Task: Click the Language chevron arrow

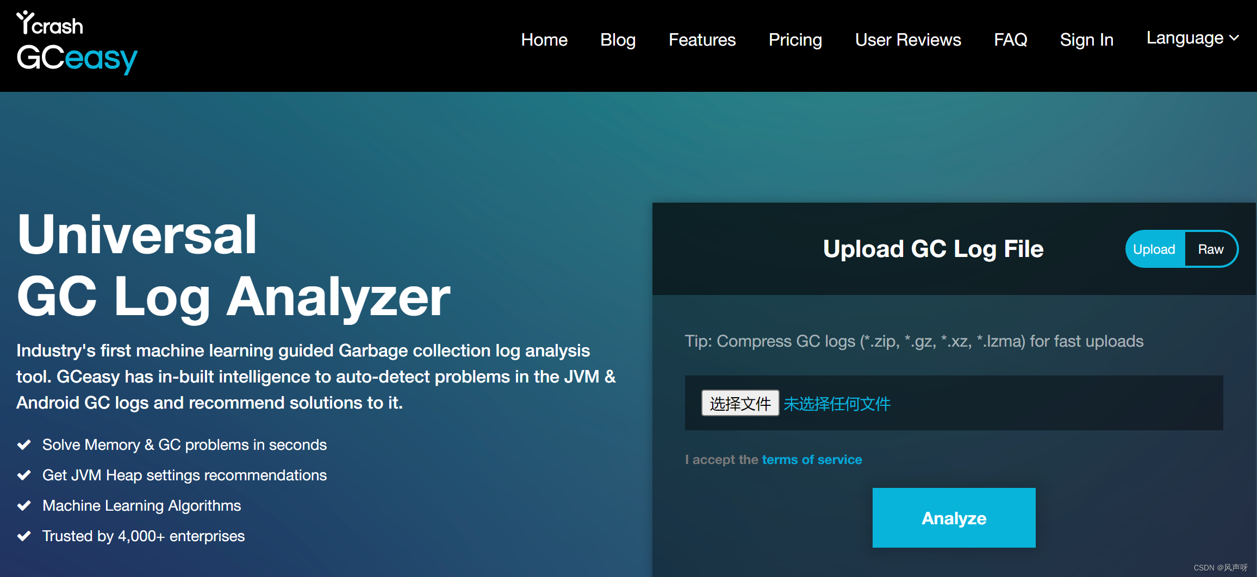Action: [x=1234, y=38]
